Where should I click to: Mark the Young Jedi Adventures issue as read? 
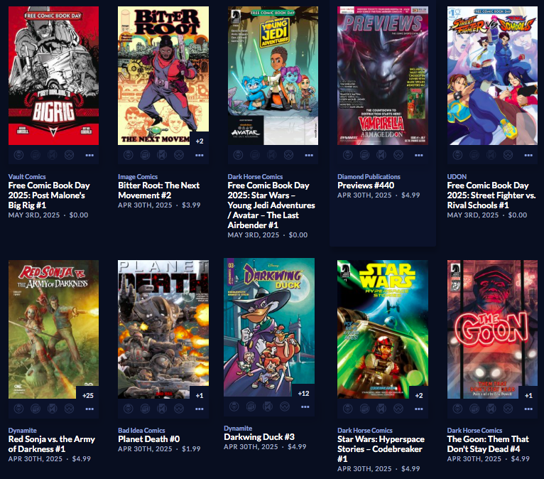(x=272, y=155)
